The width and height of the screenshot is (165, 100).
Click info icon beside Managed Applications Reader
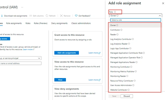136,62
